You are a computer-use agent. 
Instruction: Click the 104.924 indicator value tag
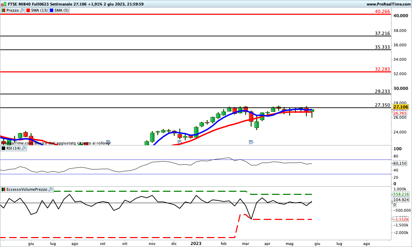click(x=401, y=200)
